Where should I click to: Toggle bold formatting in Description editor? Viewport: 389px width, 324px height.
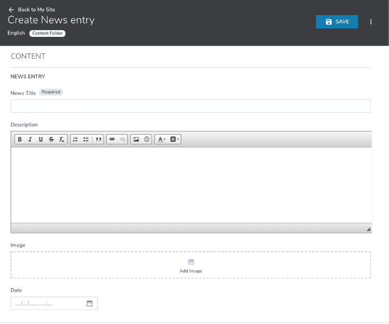[x=20, y=139]
